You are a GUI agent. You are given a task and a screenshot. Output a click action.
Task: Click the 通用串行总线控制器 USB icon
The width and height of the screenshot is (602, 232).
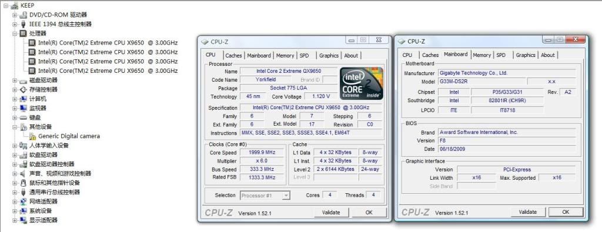tap(24, 192)
